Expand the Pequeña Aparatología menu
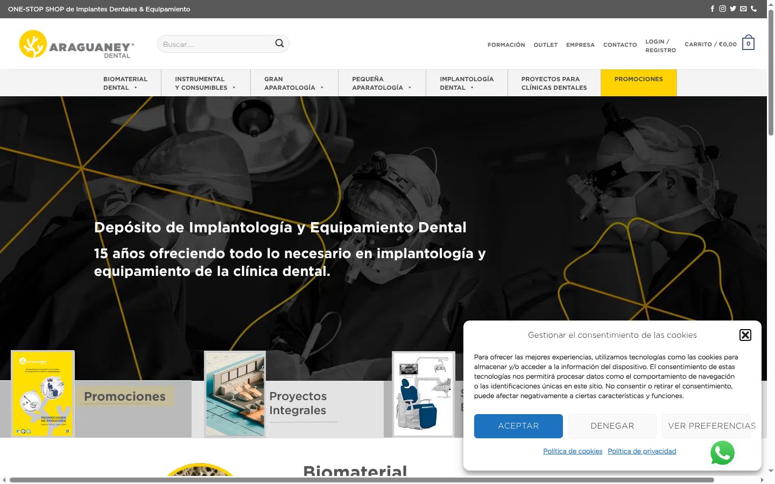Screen dimensions: 775x484 (382, 83)
